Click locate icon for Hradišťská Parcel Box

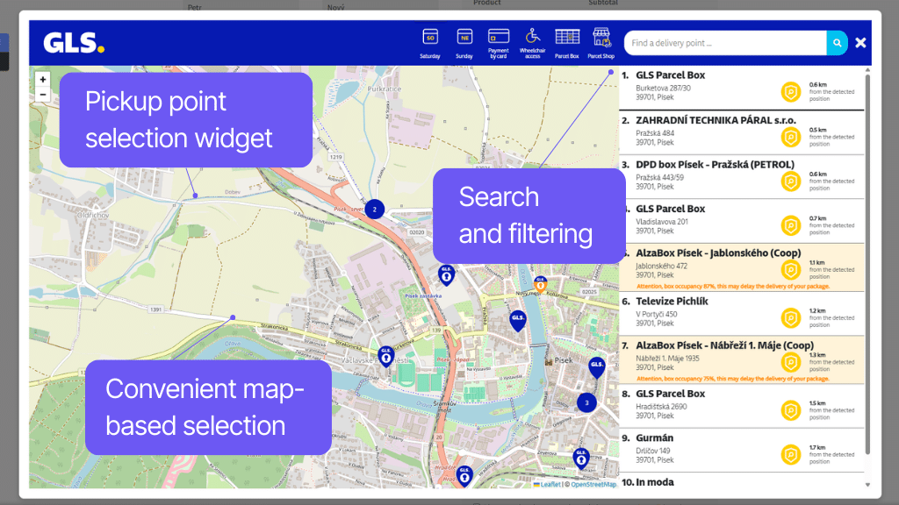[x=791, y=410]
